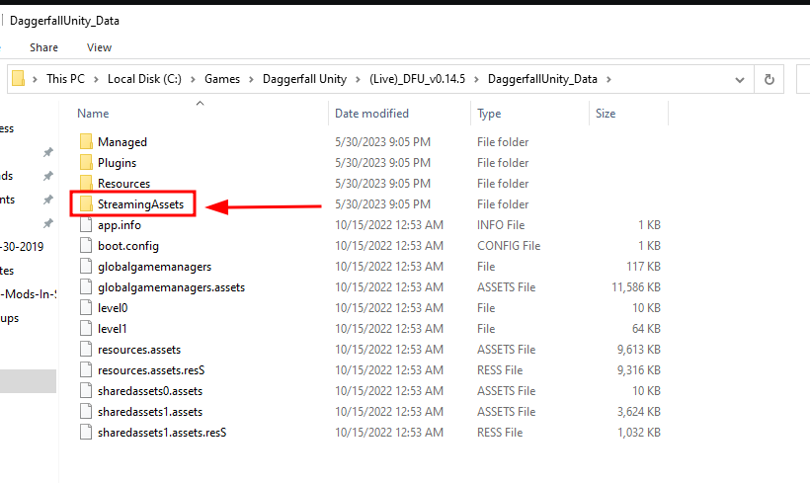Click the CONFIG File type cell
810x483 pixels.
click(509, 245)
